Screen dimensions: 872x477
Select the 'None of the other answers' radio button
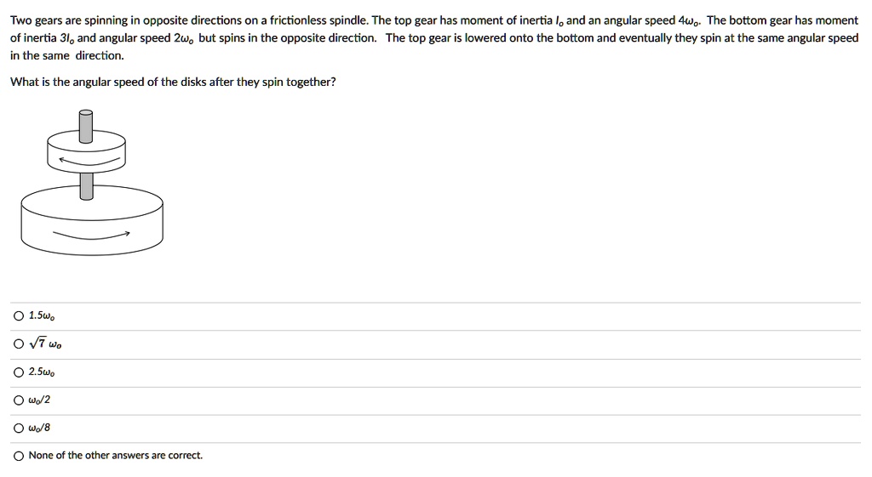(18, 456)
